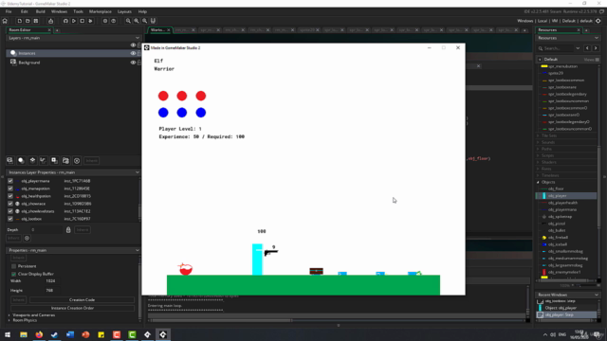The image size is (607, 341).
Task: Create a new asset layer icon
Action: click(55, 160)
